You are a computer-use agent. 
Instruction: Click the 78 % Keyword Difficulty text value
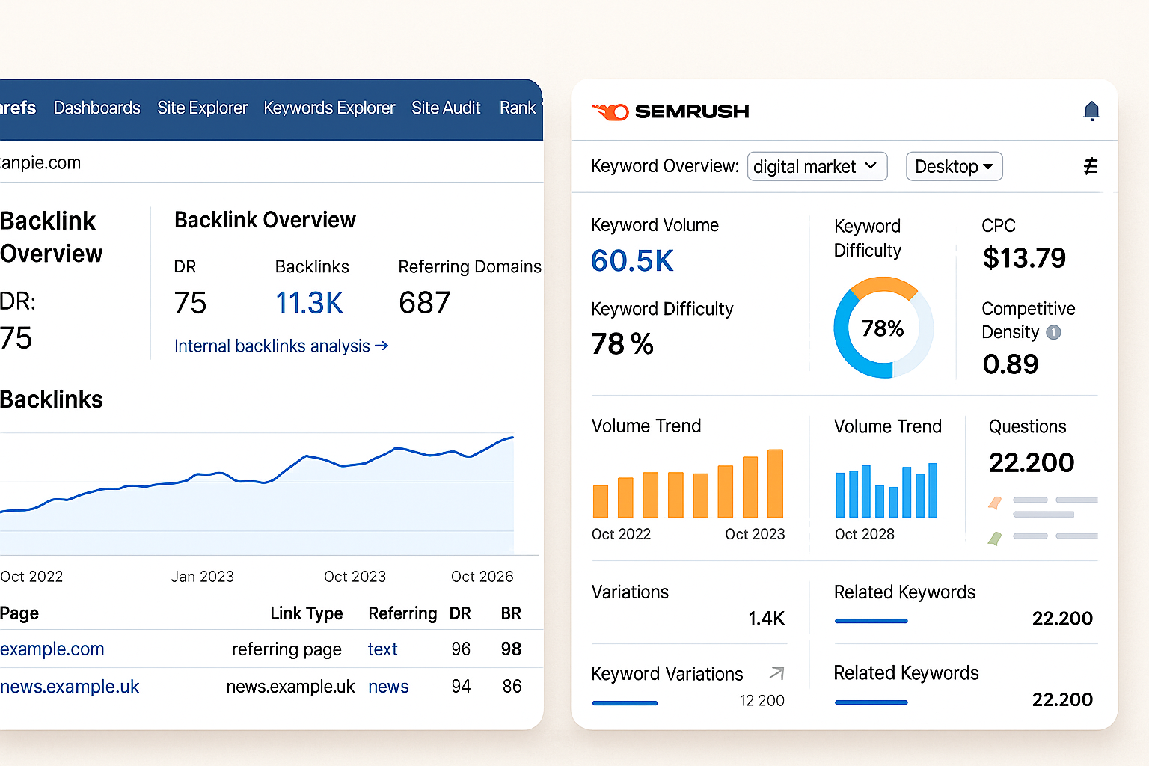click(622, 344)
